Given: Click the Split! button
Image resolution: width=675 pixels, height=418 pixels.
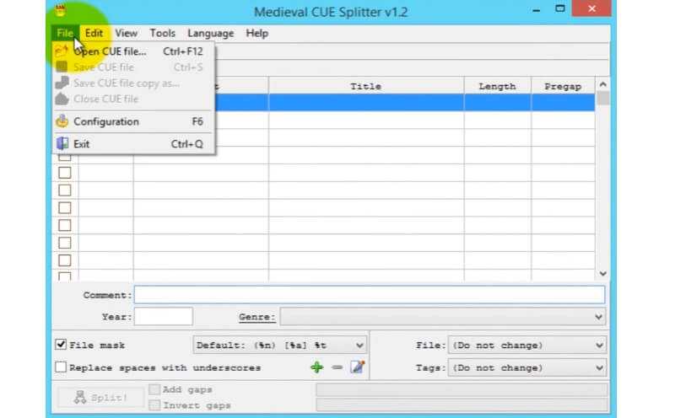Looking at the screenshot, I should coord(100,397).
